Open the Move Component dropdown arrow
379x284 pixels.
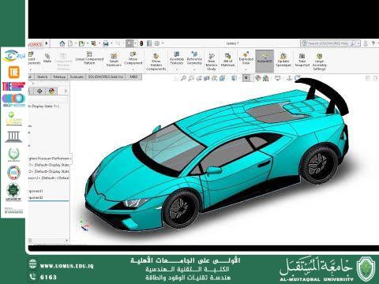[133, 69]
